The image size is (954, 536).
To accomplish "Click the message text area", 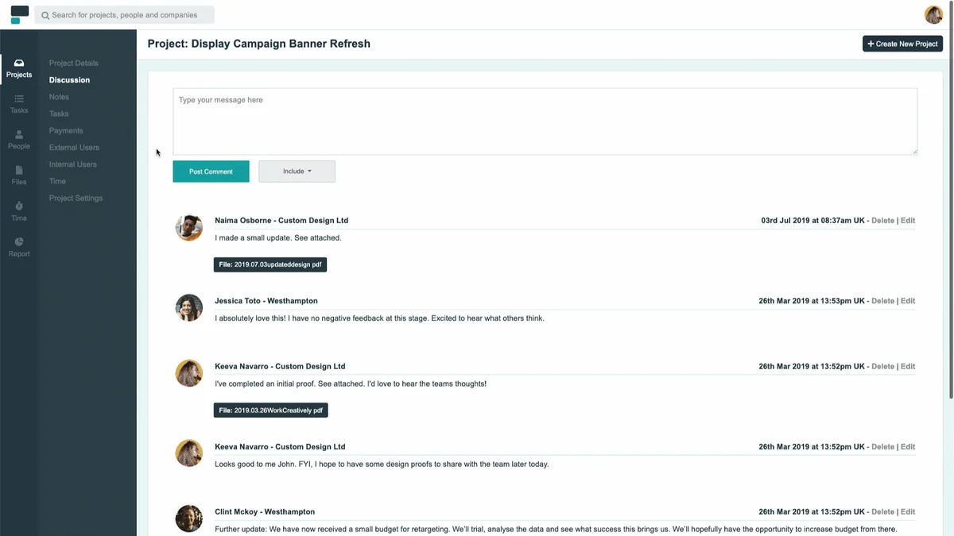I will [x=545, y=121].
